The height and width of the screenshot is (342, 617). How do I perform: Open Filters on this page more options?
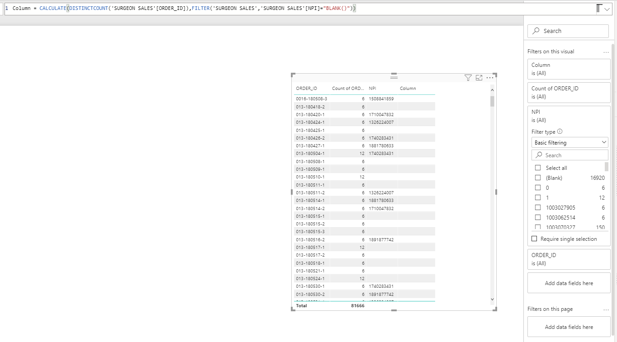[x=606, y=309]
